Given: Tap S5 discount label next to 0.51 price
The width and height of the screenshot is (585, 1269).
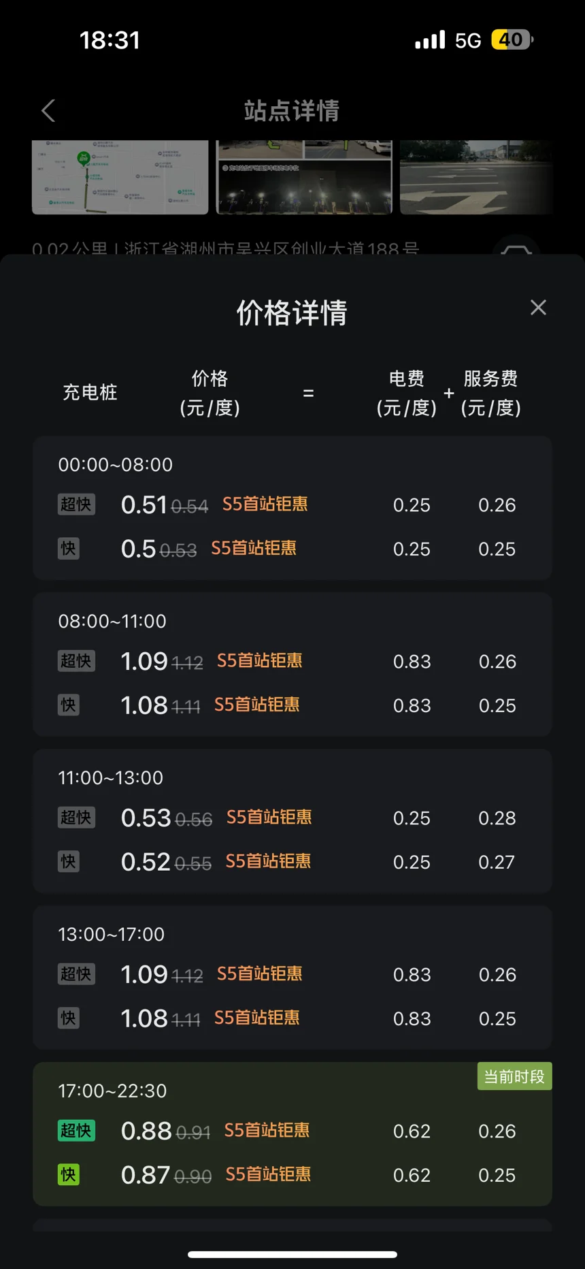Looking at the screenshot, I should tap(265, 504).
